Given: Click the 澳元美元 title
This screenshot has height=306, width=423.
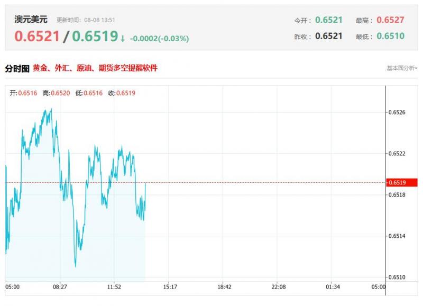Looking at the screenshot, I should [x=31, y=20].
